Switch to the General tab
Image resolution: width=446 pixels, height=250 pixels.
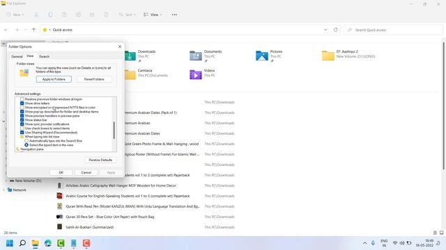click(17, 56)
